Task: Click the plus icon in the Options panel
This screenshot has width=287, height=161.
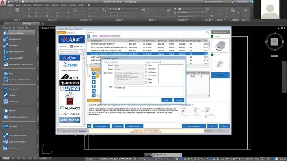Action: point(94,82)
